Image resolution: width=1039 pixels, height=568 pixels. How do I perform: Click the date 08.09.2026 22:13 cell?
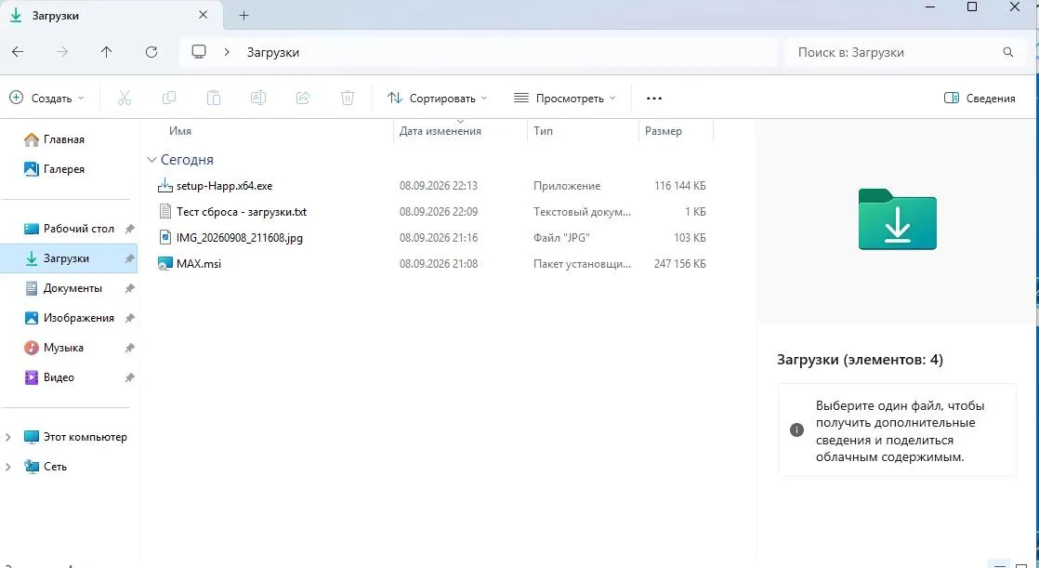[438, 186]
